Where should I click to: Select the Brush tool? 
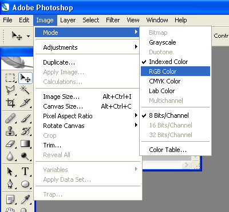25,118
